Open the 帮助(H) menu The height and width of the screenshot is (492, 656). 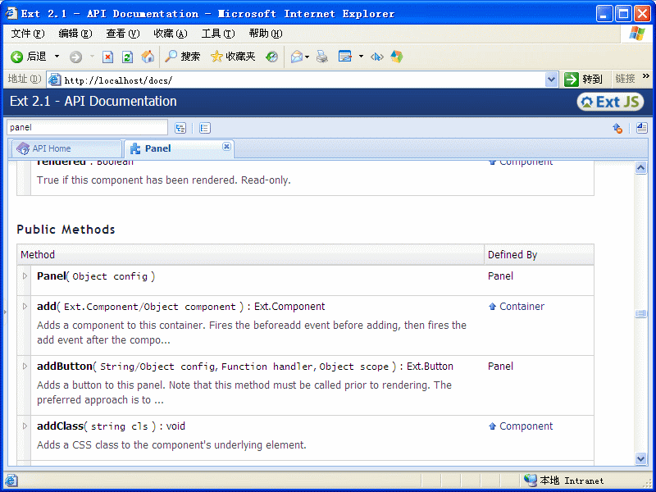pos(266,34)
